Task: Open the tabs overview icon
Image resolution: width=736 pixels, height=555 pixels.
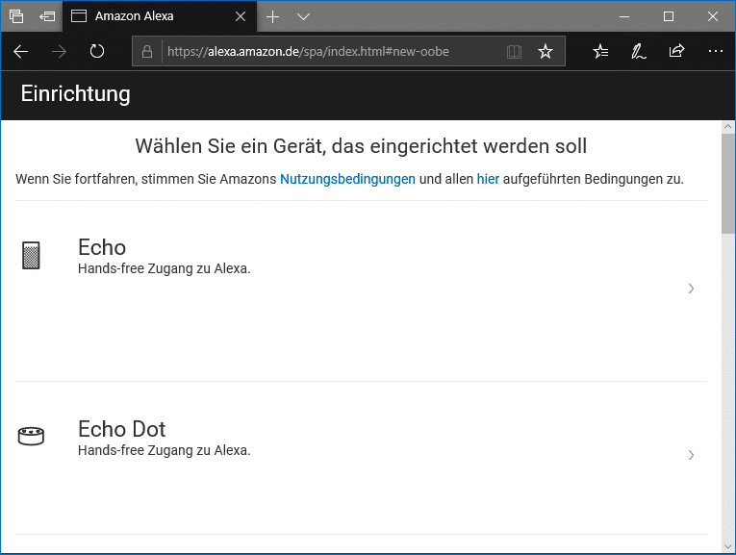Action: 16,16
